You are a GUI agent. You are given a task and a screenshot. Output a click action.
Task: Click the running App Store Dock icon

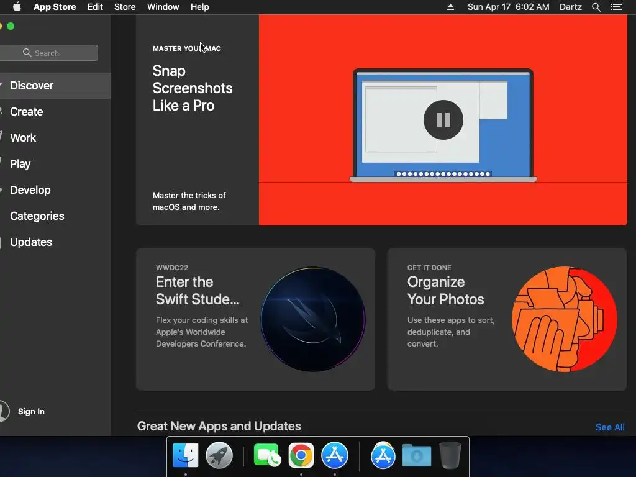[x=335, y=455]
